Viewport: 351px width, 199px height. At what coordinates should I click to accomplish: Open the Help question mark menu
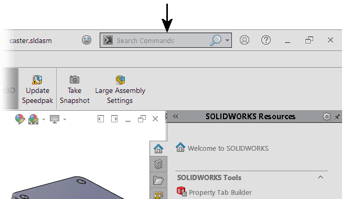click(x=266, y=40)
